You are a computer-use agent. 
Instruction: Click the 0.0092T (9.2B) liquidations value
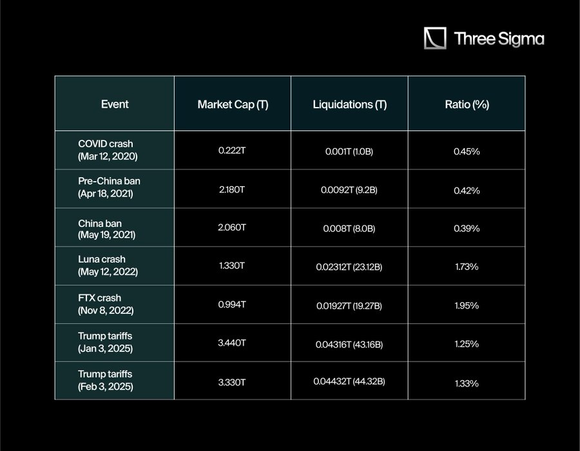[x=349, y=190]
